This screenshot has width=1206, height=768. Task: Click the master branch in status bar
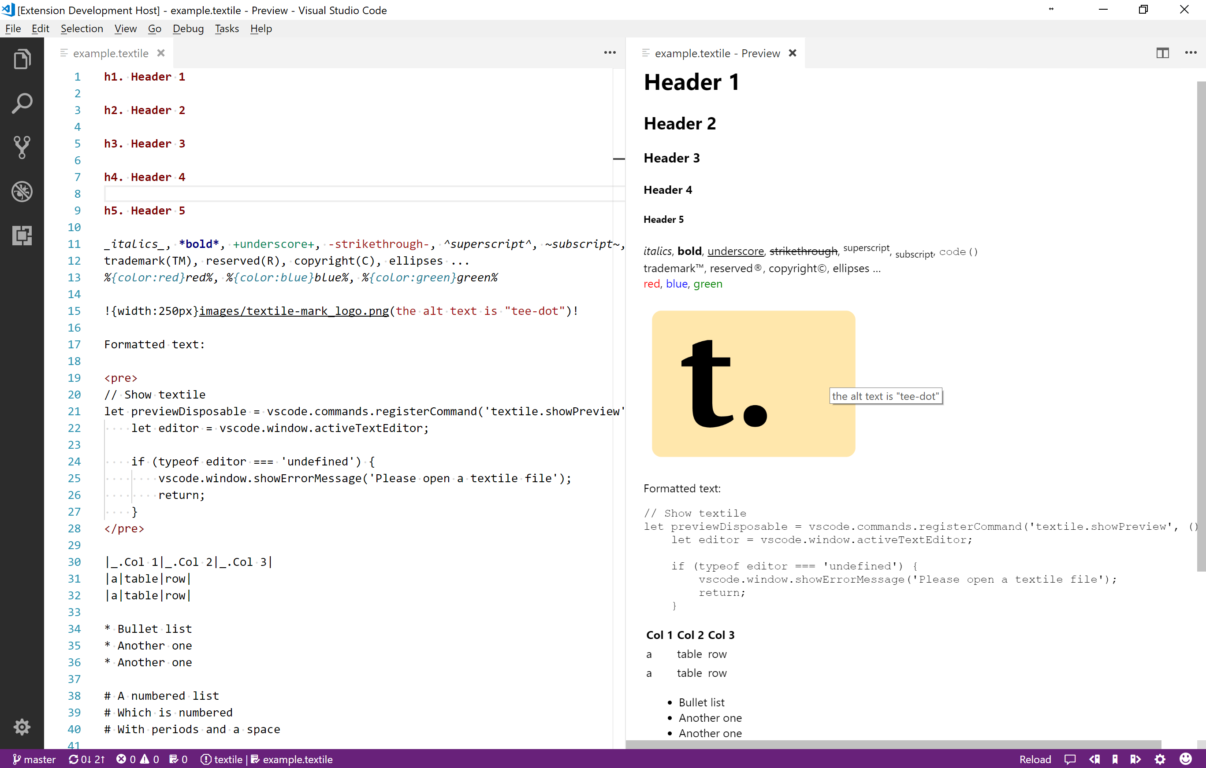click(34, 759)
